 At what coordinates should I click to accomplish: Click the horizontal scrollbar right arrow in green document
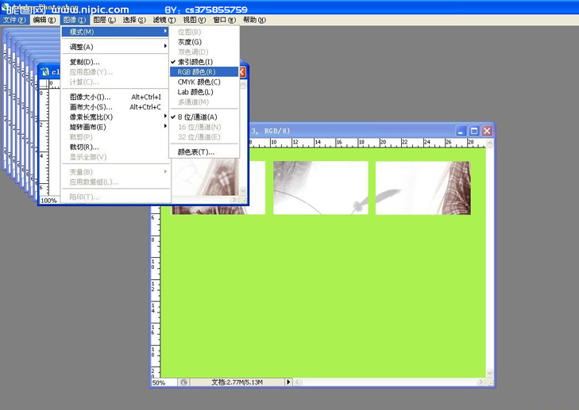[x=481, y=382]
